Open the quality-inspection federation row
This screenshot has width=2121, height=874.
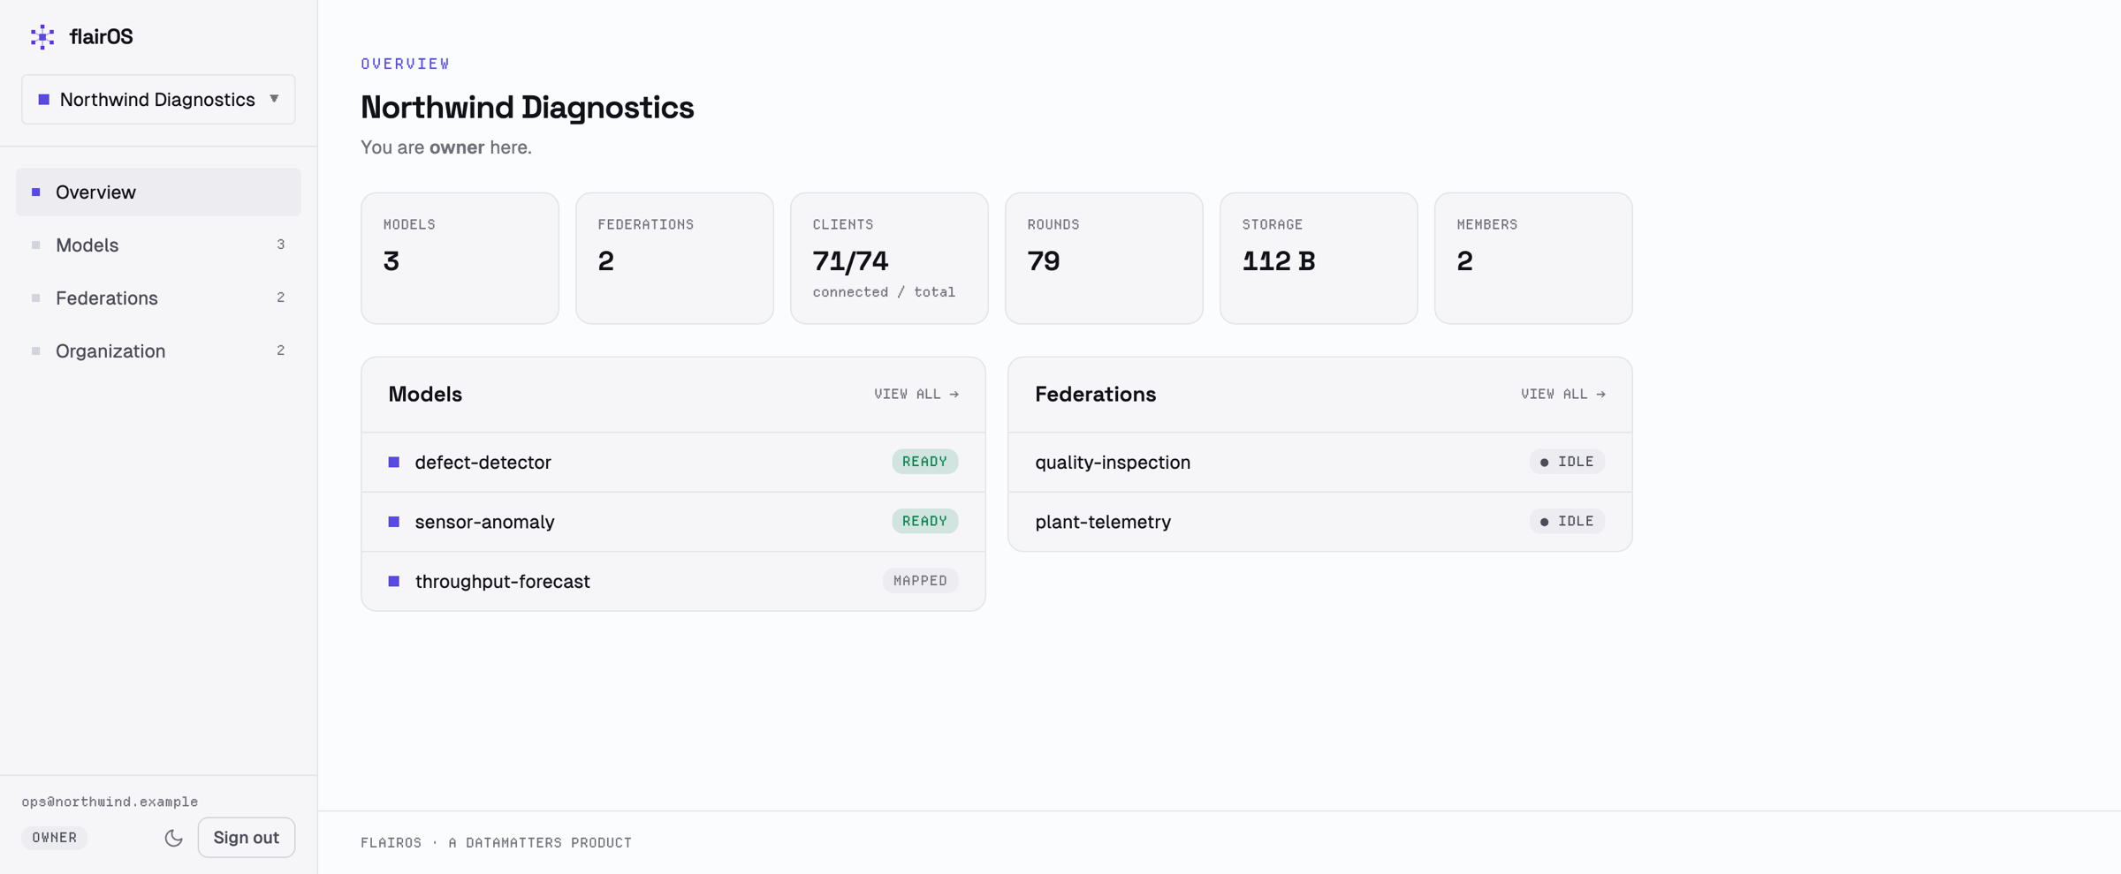tap(1320, 463)
